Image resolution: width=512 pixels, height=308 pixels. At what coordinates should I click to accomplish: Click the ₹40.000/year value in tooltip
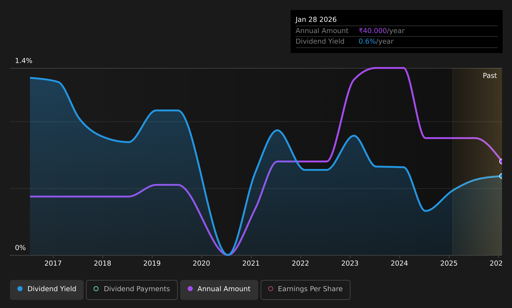(381, 31)
